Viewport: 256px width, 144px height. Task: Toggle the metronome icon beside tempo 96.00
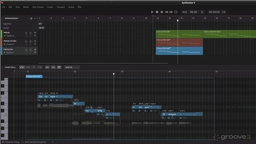202,12
